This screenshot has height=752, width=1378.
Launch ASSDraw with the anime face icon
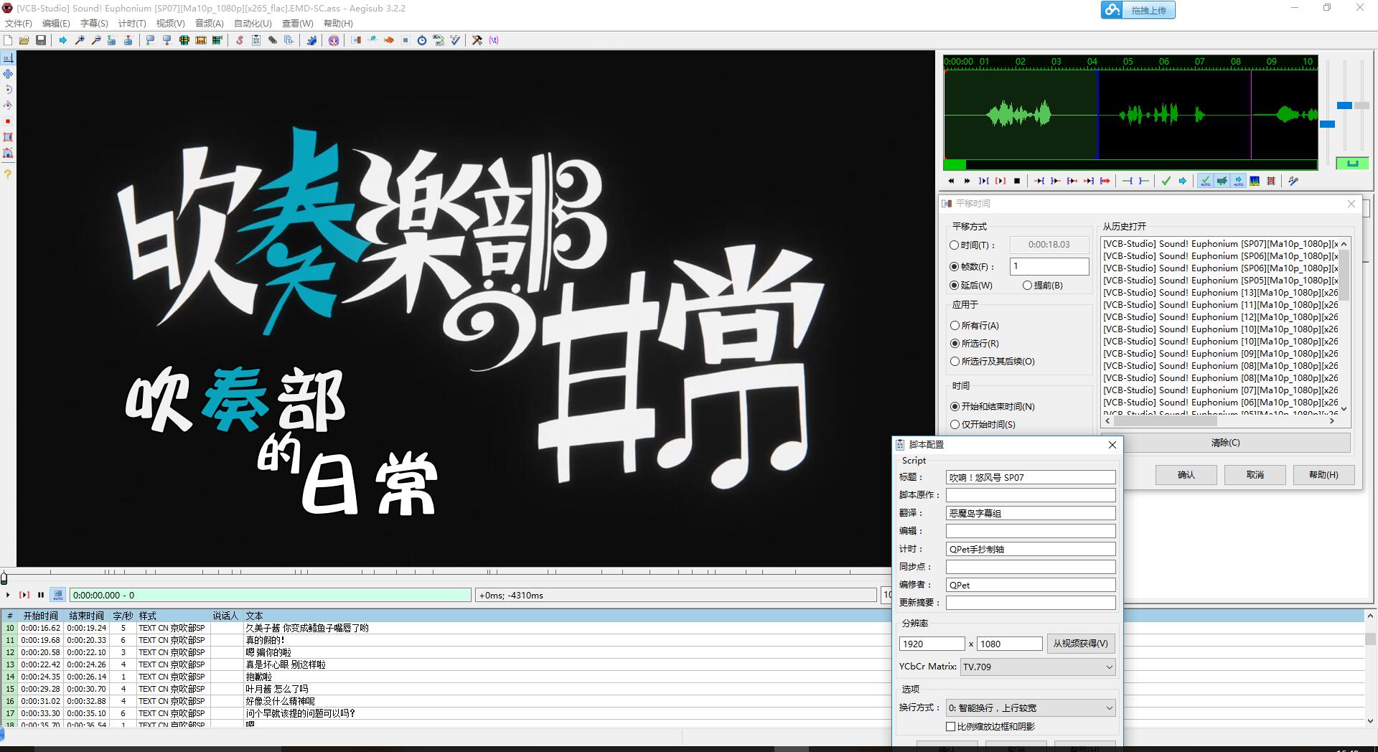coord(334,40)
